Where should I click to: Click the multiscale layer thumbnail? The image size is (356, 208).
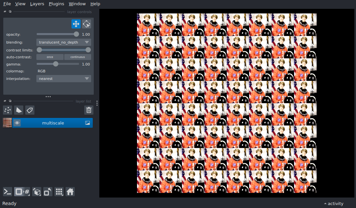[7, 123]
